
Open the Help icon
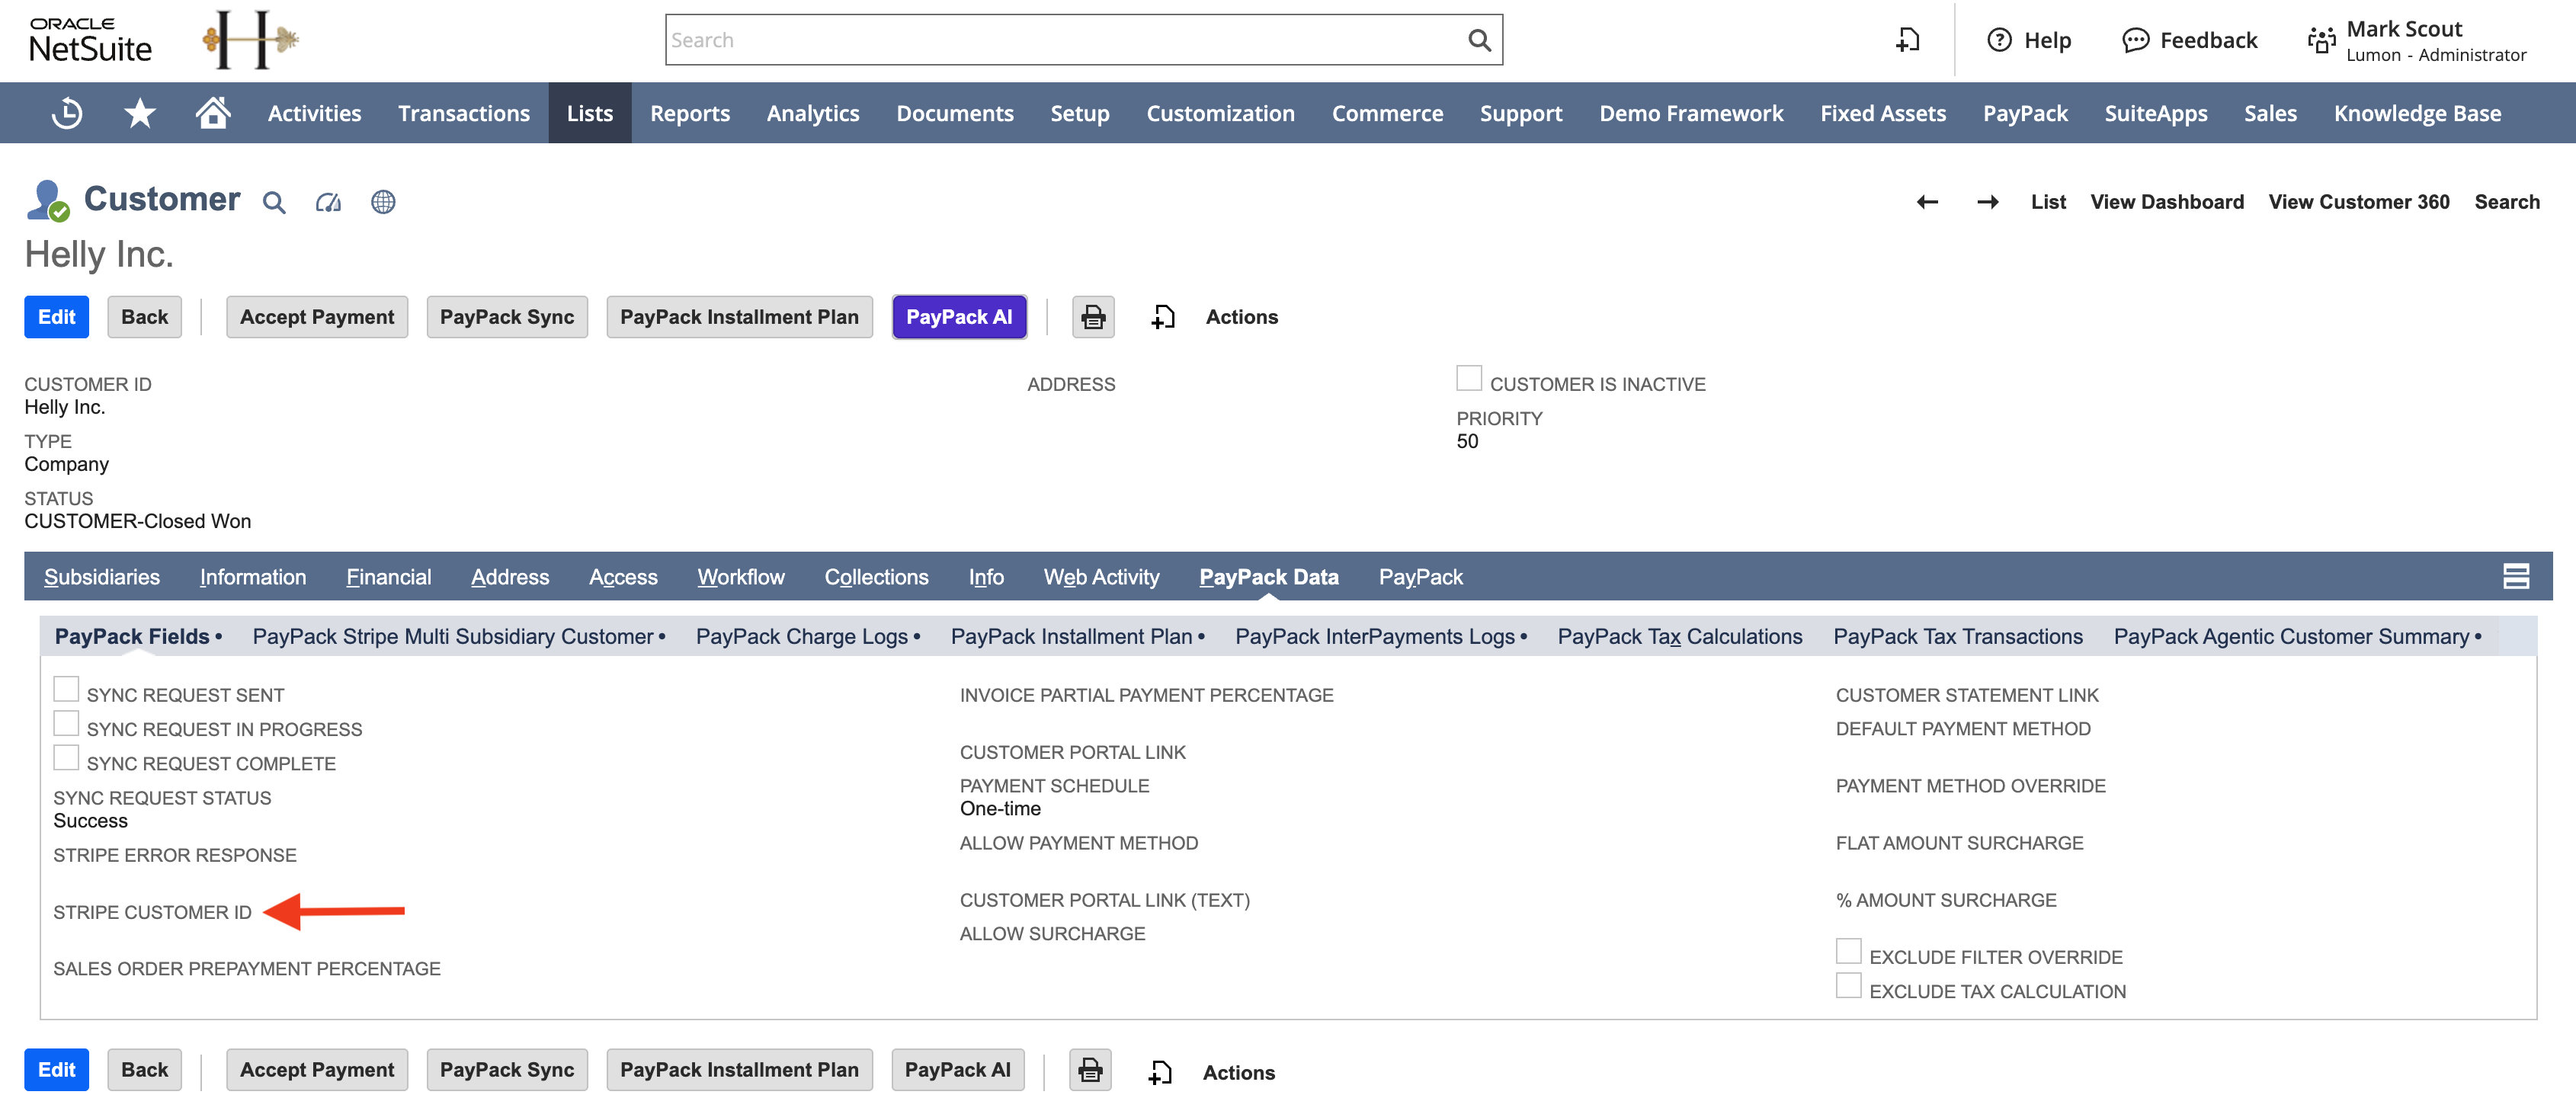point(1999,40)
